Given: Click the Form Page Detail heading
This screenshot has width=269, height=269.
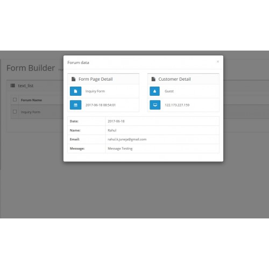Looking at the screenshot, I should (96, 79).
